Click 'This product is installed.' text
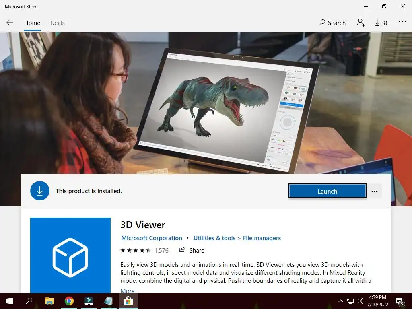Viewport: 412px width, 309px height. click(89, 191)
